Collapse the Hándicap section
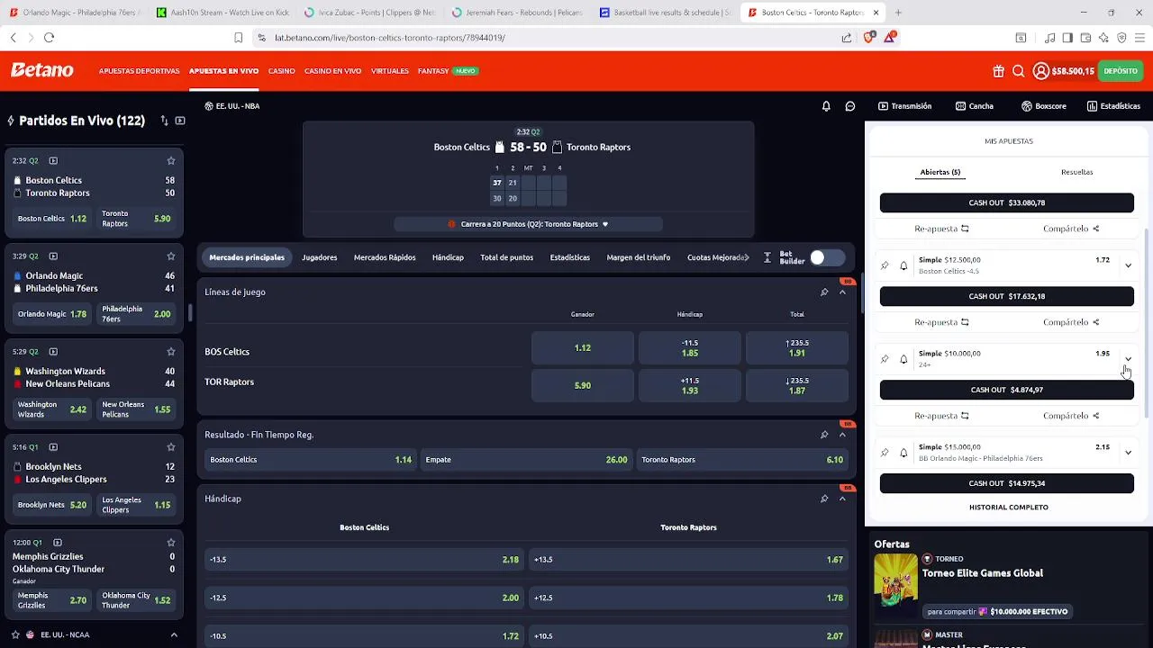Viewport: 1153px width, 648px height. coord(842,499)
